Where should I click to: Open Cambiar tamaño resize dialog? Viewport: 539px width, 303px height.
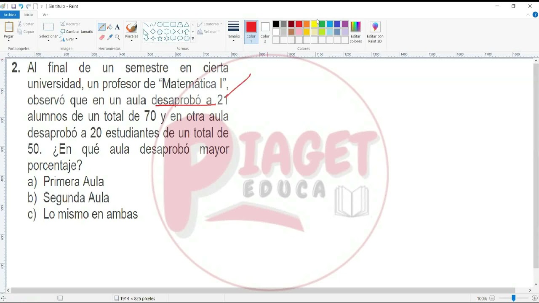[x=76, y=32]
